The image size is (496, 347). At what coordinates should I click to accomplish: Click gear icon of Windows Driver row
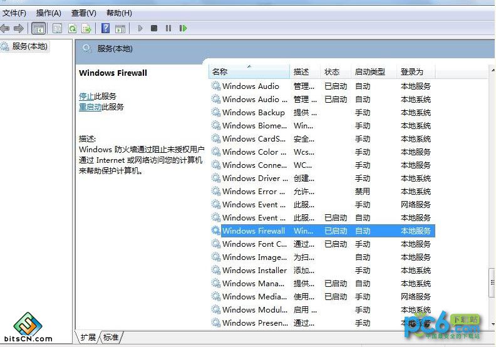pos(215,179)
